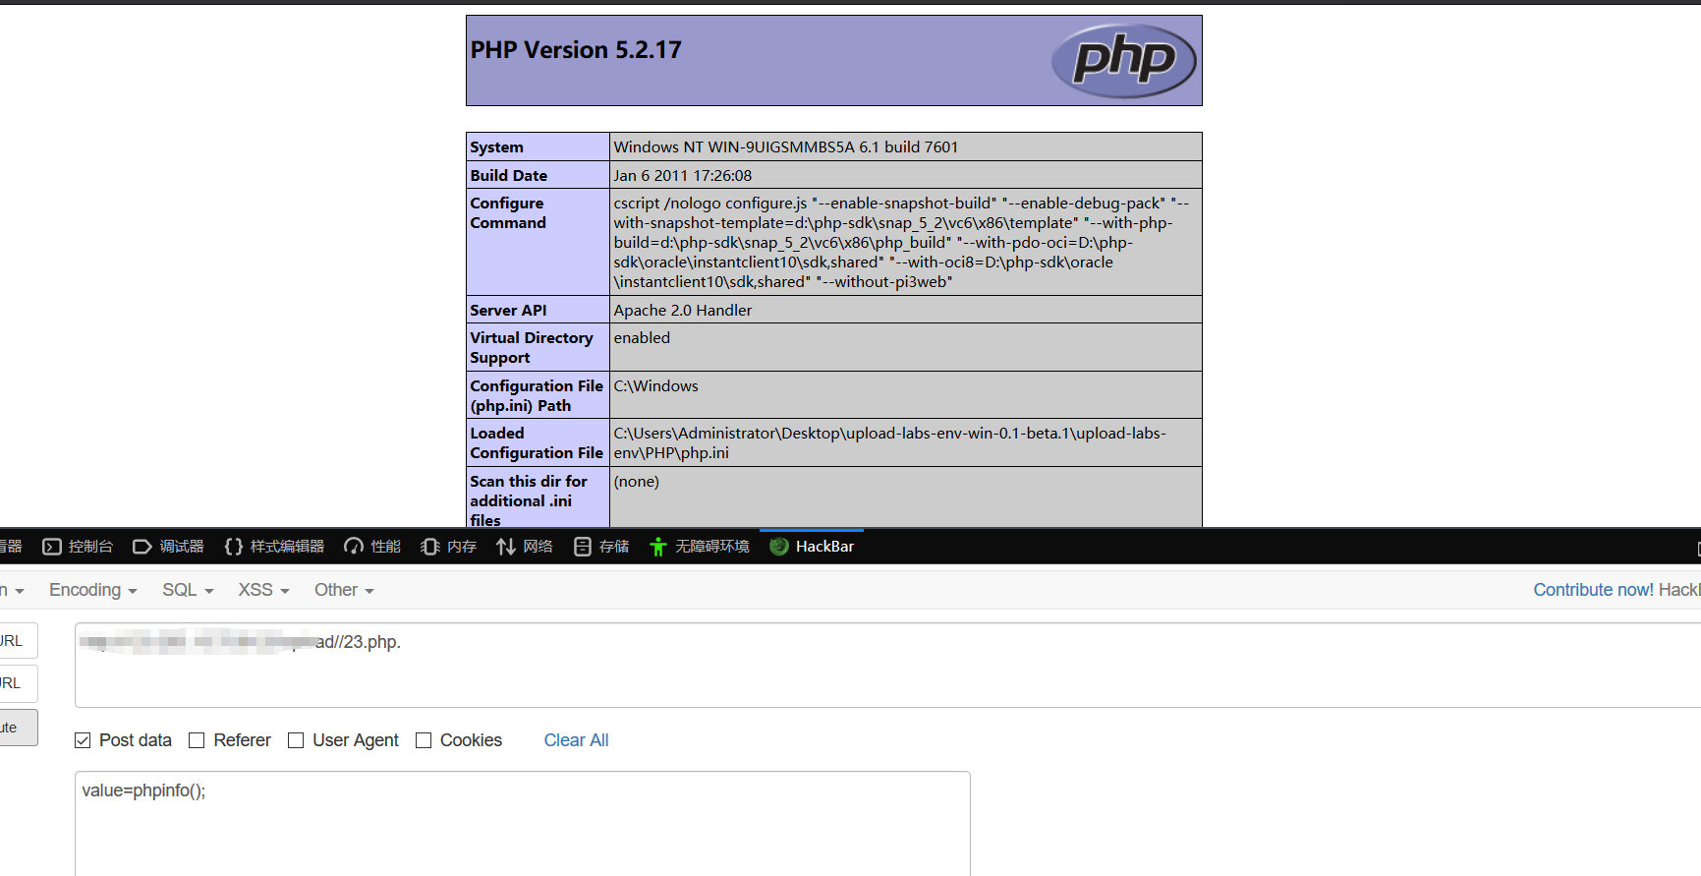This screenshot has width=1701, height=876.
Task: Click the Configure Command label
Action: pyautogui.click(x=508, y=213)
